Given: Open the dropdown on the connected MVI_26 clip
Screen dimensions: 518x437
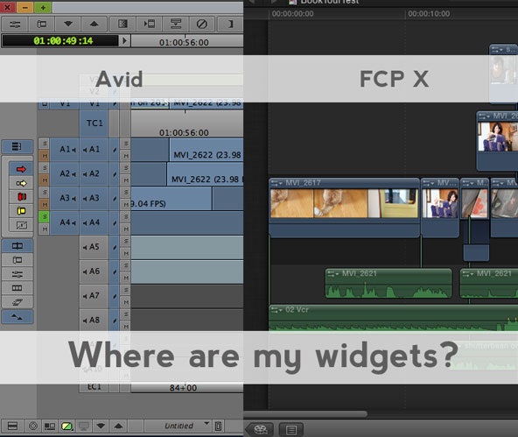Looking at the screenshot, I should 484,116.
